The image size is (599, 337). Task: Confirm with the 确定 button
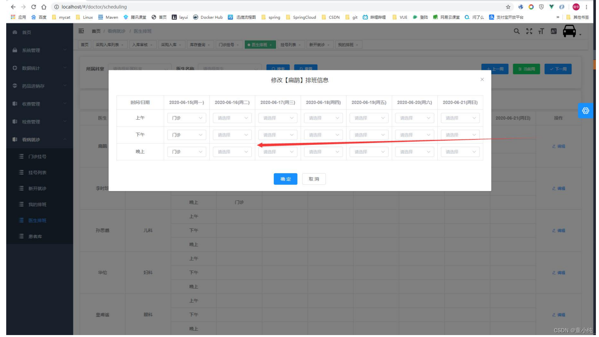(286, 179)
